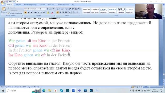Click the 160% zoom level
This screenshot has height=93, width=165.
(x=145, y=87)
